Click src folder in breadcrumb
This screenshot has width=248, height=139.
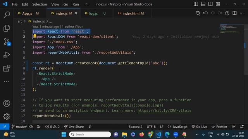pos(20,21)
